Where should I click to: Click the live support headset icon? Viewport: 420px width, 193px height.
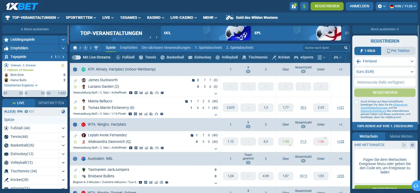(416, 186)
